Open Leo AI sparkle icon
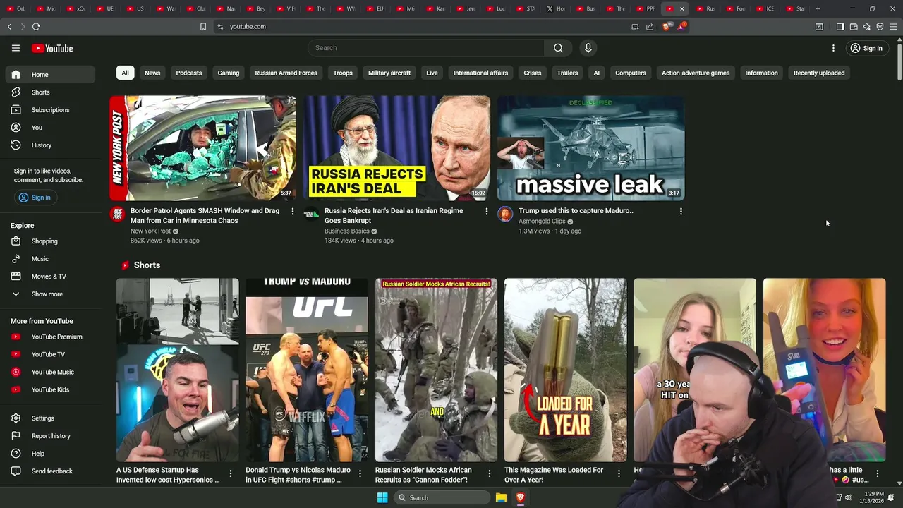 pos(867,26)
